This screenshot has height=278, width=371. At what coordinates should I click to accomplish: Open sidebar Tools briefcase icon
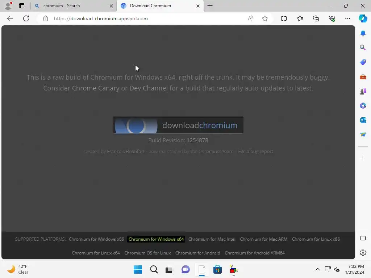(363, 77)
